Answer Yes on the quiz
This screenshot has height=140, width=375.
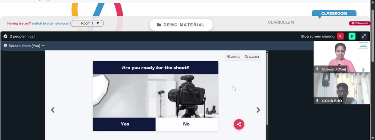click(x=124, y=124)
